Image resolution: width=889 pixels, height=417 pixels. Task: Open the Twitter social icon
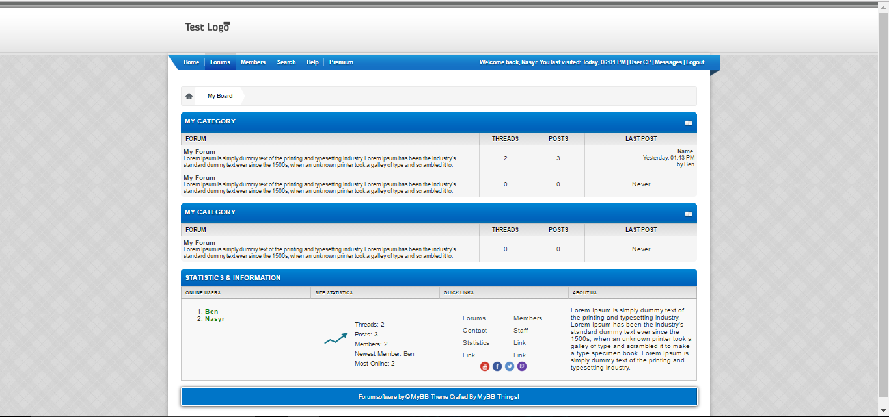pyautogui.click(x=510, y=366)
